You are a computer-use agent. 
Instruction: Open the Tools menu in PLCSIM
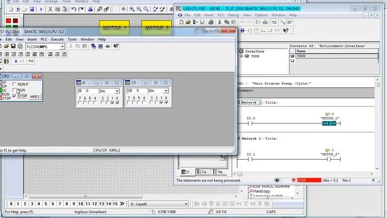(72, 39)
